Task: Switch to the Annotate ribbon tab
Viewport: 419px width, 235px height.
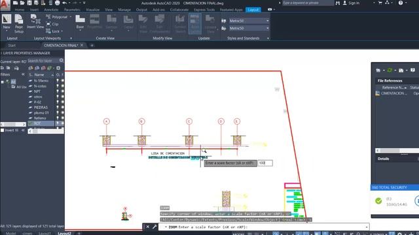Action: point(51,10)
